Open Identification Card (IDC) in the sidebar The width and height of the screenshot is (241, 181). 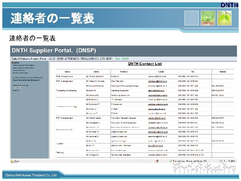click(23, 68)
